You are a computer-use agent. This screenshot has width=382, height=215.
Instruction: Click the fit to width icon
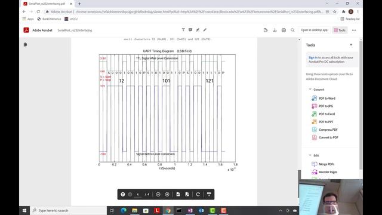pyautogui.click(x=178, y=194)
